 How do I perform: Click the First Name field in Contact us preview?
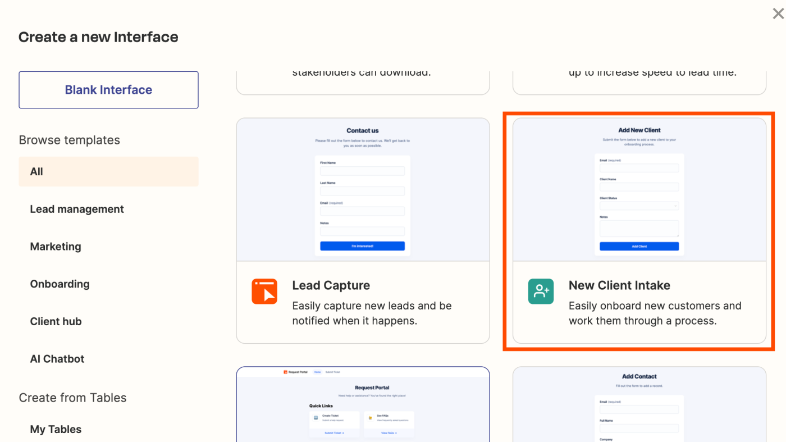[x=363, y=171]
